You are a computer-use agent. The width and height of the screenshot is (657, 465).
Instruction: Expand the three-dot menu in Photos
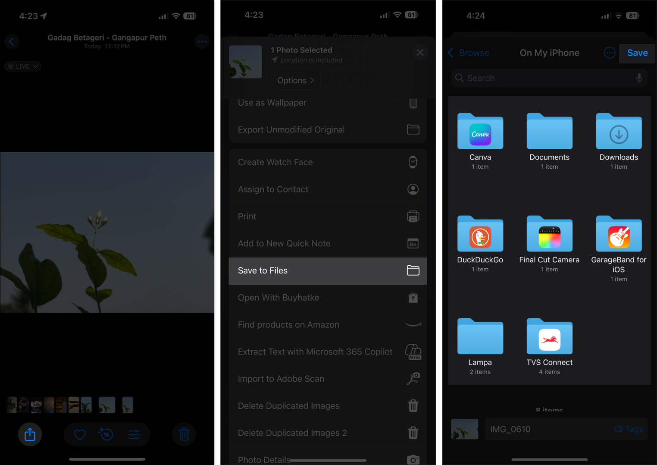point(202,41)
